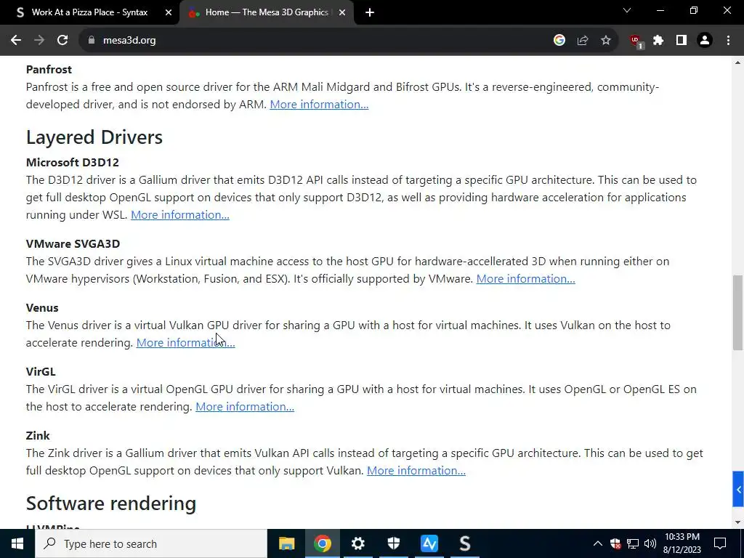
Task: Click the VMware SVGA3D heading
Action: [x=73, y=244]
